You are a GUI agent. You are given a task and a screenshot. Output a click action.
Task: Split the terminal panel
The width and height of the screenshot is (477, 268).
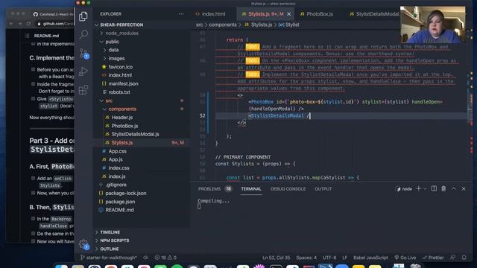point(434,188)
